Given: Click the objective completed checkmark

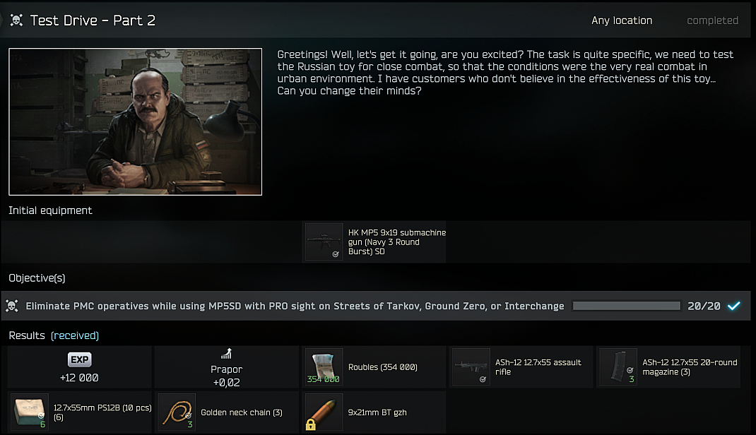Looking at the screenshot, I should point(734,306).
